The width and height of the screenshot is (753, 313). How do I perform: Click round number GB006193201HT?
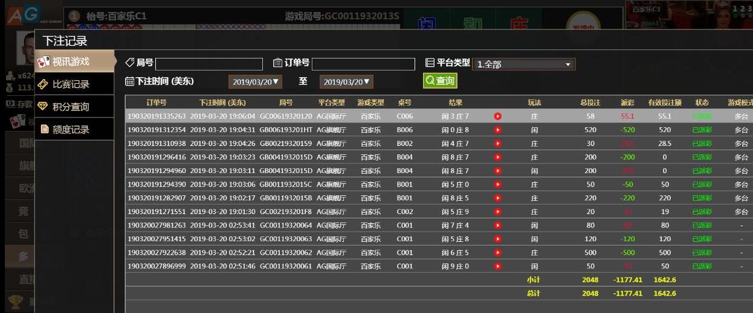[286, 130]
